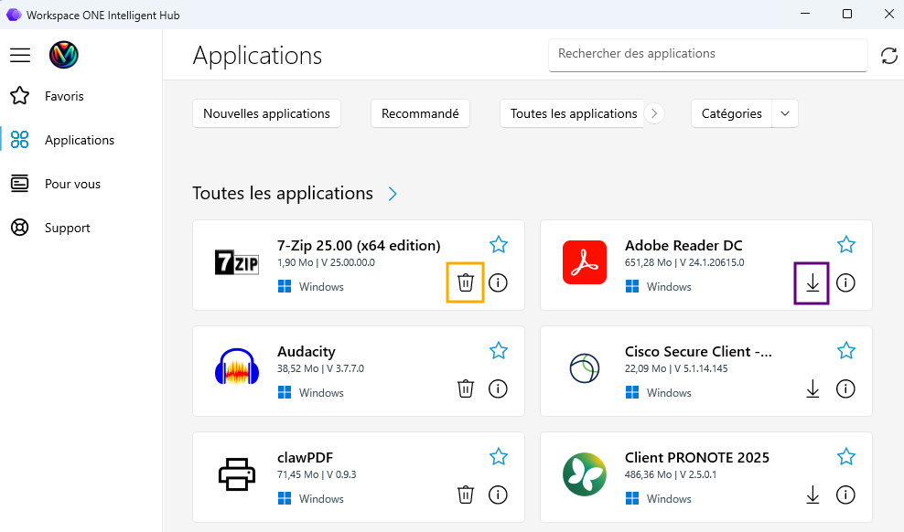Screen dimensions: 904x532
Task: Click in the Rechercher des applications field
Action: [708, 55]
